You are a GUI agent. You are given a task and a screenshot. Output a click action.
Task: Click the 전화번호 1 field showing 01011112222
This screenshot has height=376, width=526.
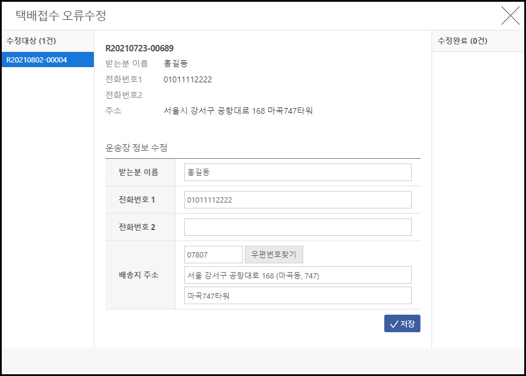(297, 199)
